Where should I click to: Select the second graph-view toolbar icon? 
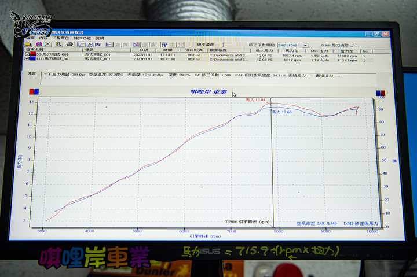point(90,45)
